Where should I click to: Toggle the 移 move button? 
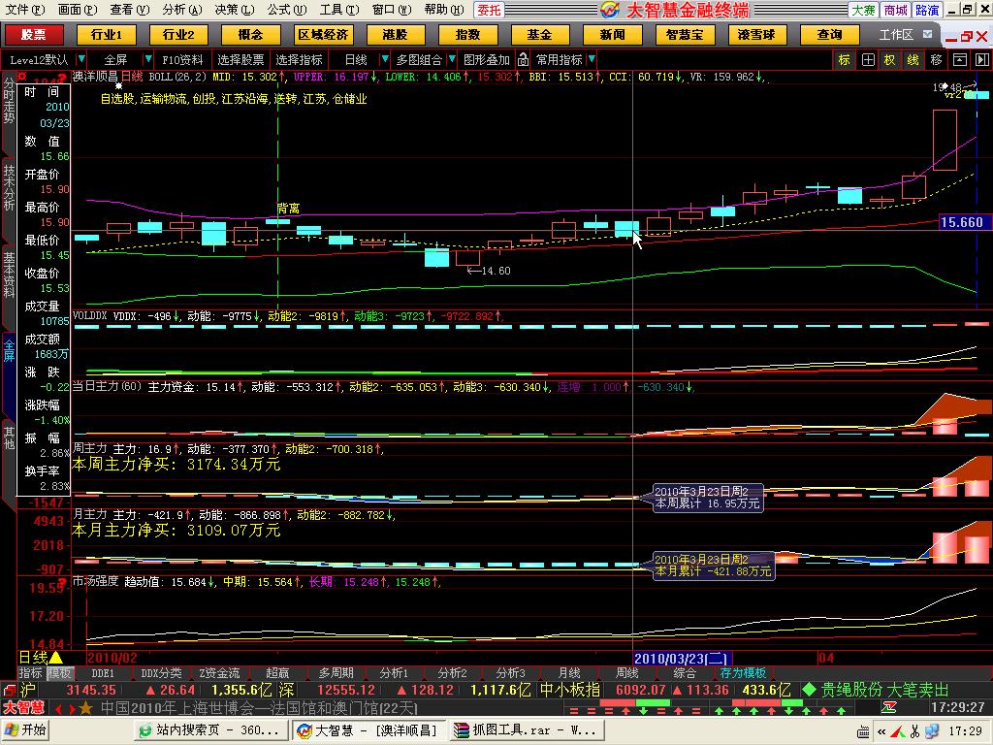[936, 59]
